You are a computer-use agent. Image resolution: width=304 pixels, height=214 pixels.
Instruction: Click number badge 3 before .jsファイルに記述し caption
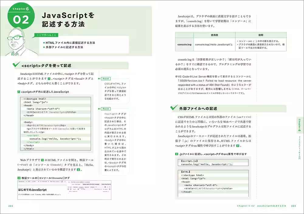(177, 154)
